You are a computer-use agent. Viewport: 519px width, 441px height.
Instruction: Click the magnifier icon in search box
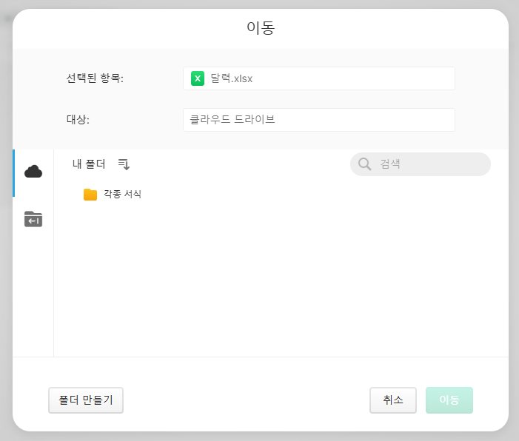[365, 164]
